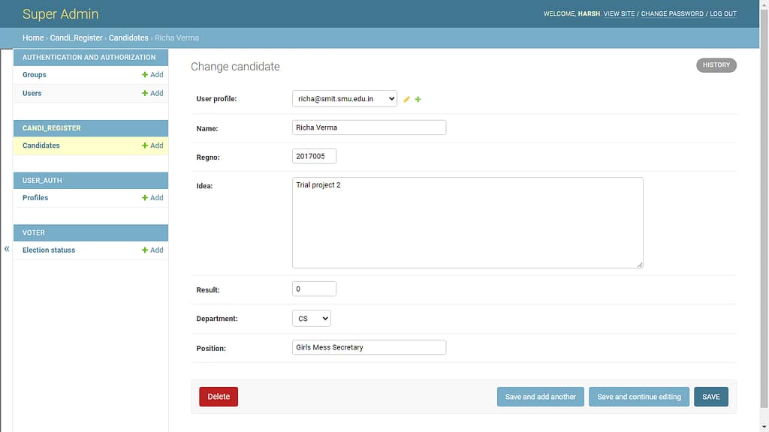Image resolution: width=769 pixels, height=432 pixels.
Task: Add a new Profile from the sidebar
Action: coord(152,198)
